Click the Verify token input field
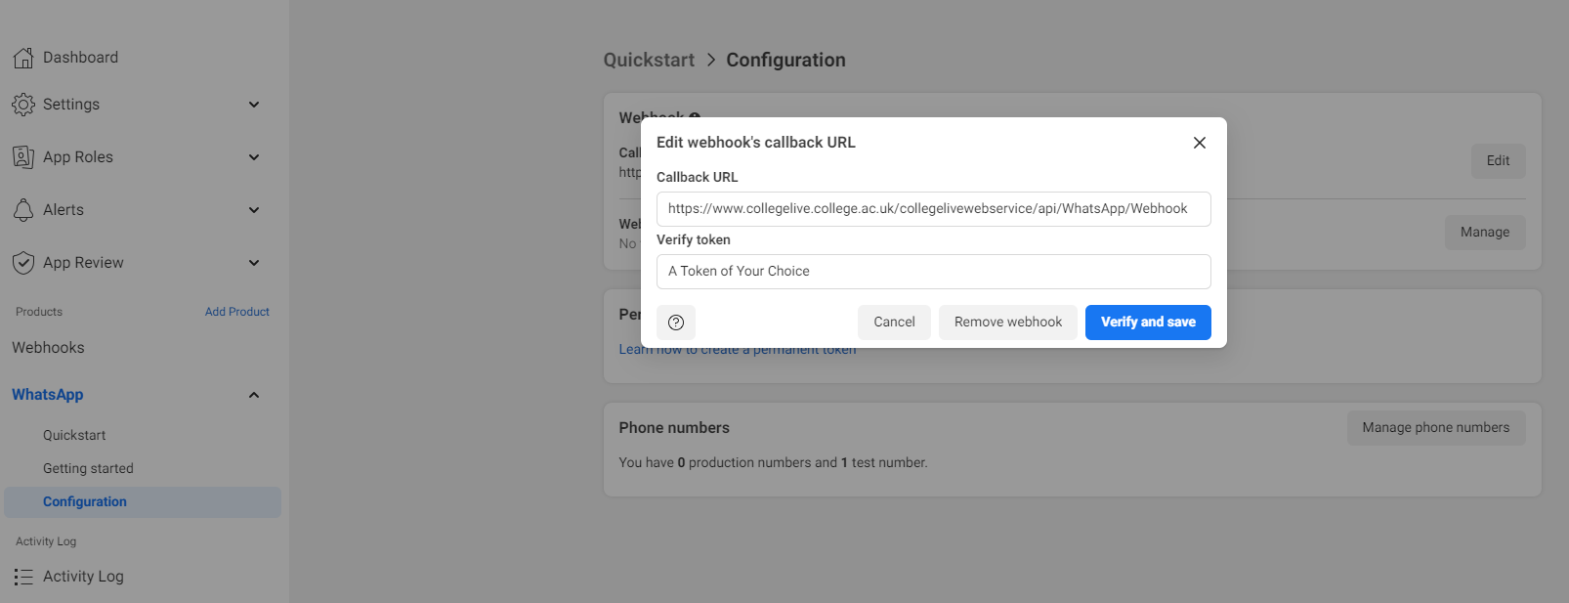1569x603 pixels. point(934,272)
